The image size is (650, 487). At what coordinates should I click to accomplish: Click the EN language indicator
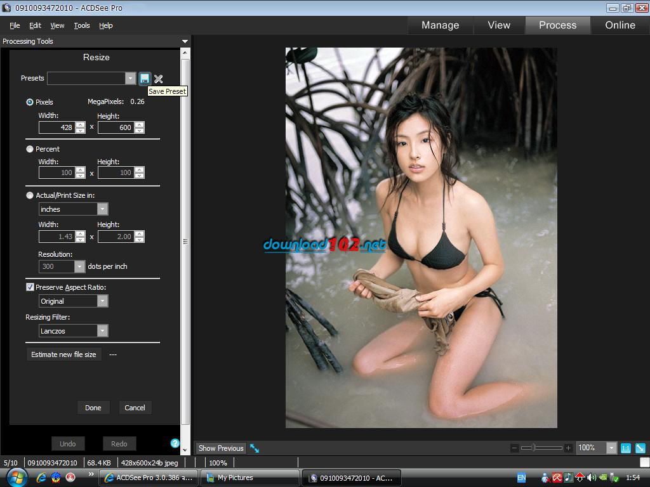click(x=522, y=477)
